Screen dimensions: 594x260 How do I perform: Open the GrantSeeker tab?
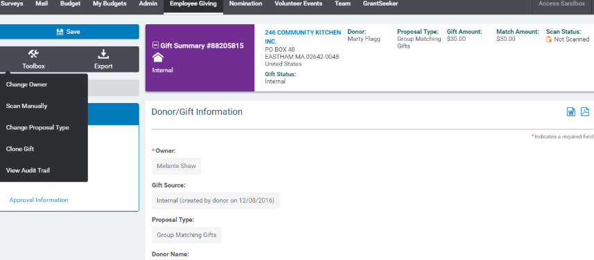[381, 3]
